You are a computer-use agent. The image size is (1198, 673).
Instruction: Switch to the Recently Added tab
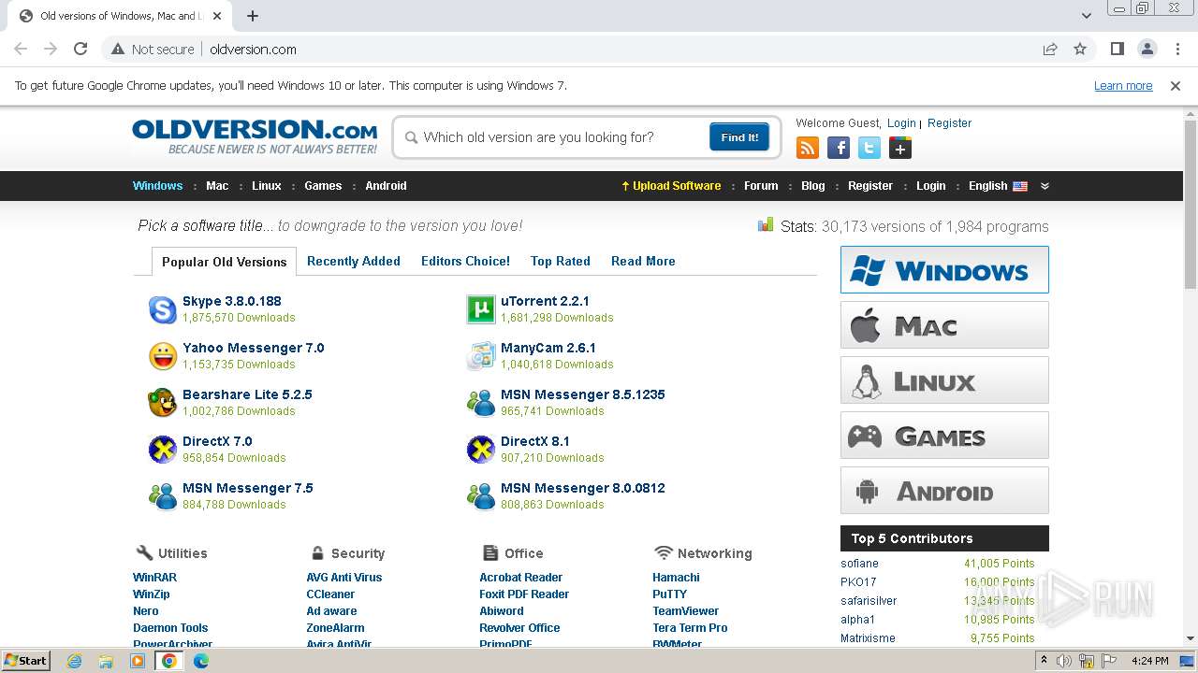click(x=354, y=261)
